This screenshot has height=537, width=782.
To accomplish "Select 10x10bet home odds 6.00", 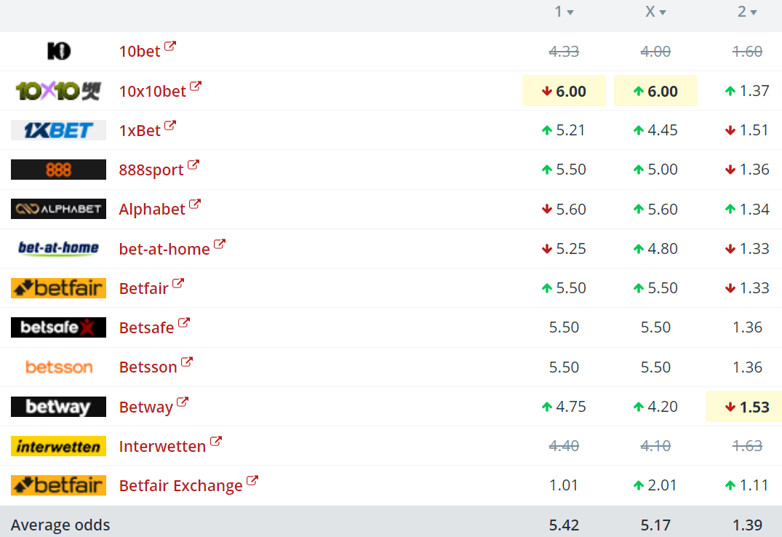I will coord(564,91).
